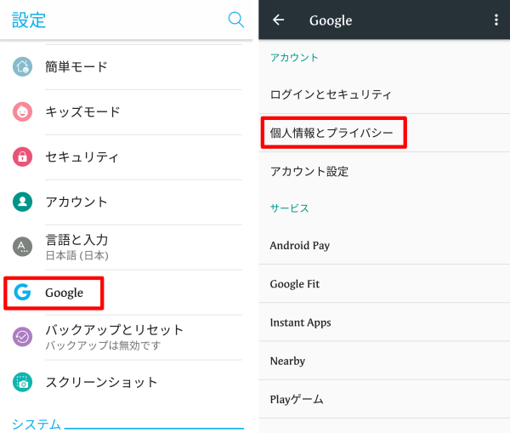Tap the セキュリティ lock icon
Viewport: 510px width, 433px height.
pyautogui.click(x=22, y=157)
